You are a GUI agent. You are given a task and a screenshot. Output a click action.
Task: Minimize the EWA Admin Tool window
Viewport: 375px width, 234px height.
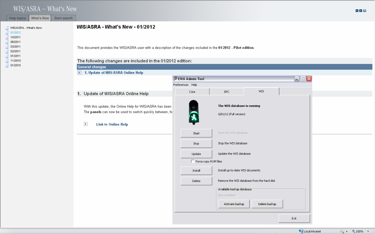[x=297, y=79]
